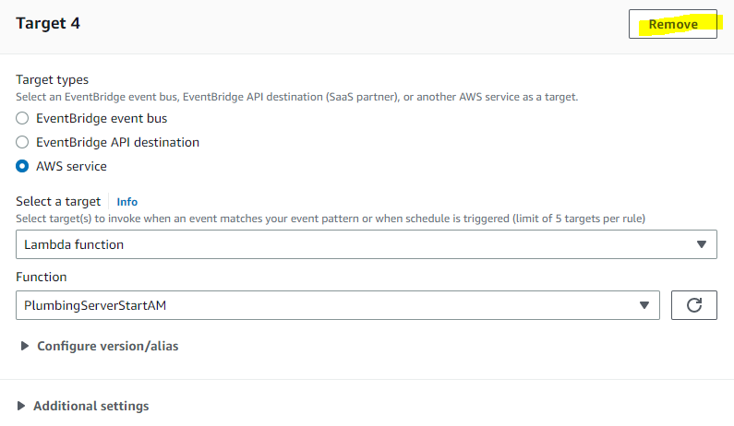Select the AWS service radio button
Viewport: 734px width, 426px height.
pyautogui.click(x=22, y=167)
